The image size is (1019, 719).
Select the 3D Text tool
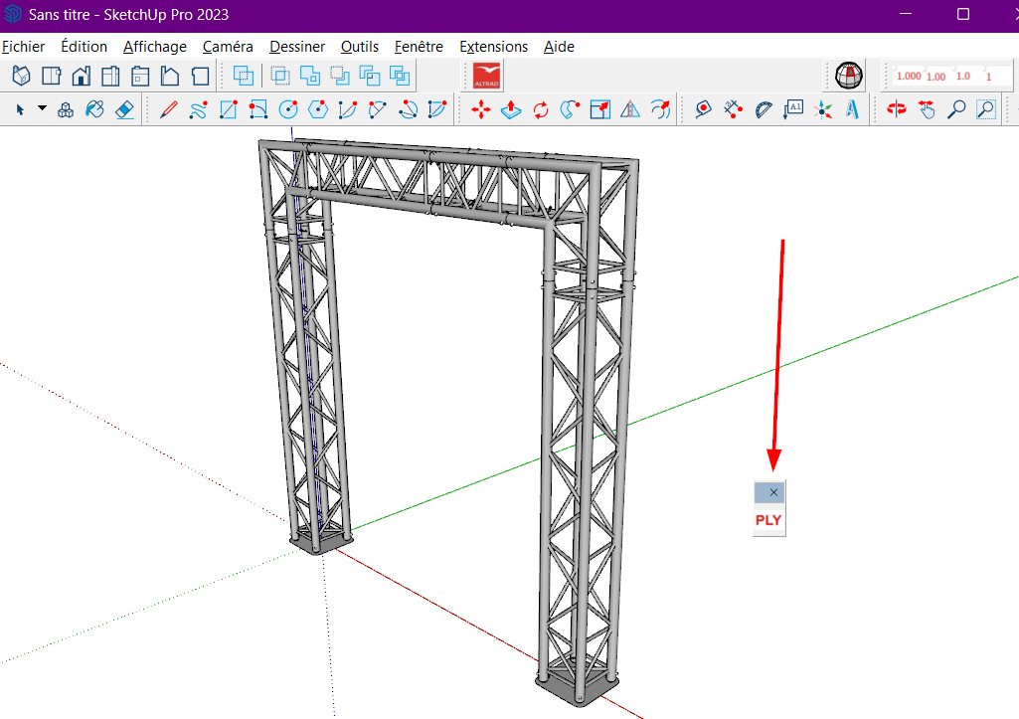tap(853, 109)
